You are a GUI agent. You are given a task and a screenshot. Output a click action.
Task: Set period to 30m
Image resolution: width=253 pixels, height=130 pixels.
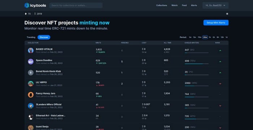pyautogui.click(x=205, y=37)
